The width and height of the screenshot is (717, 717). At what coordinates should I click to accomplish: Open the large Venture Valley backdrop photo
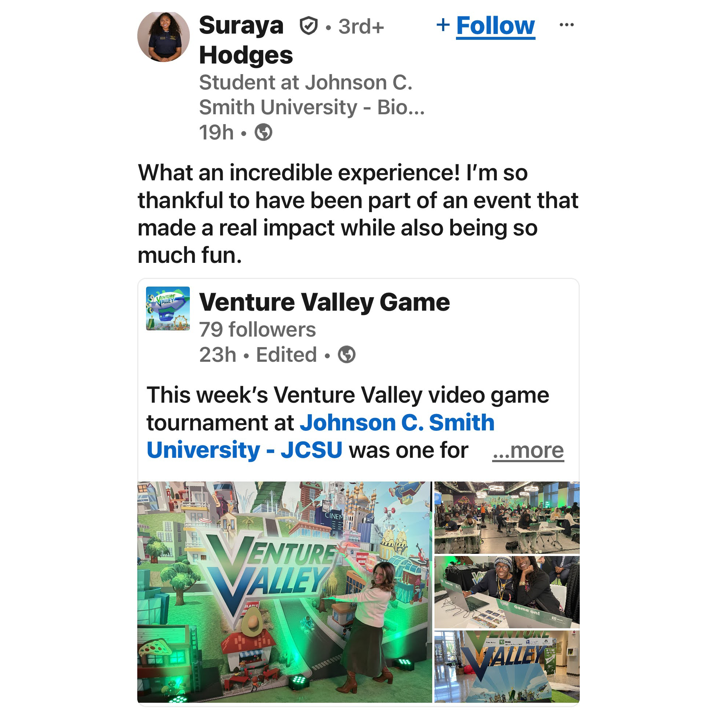click(x=284, y=592)
